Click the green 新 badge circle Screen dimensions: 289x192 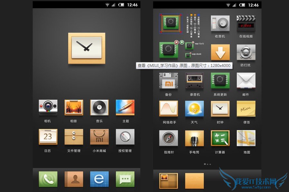[x=182, y=42]
